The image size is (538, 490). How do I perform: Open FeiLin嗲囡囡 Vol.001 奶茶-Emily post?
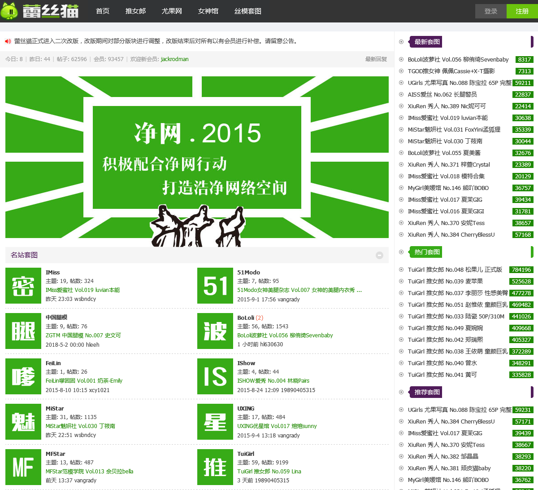click(x=84, y=381)
